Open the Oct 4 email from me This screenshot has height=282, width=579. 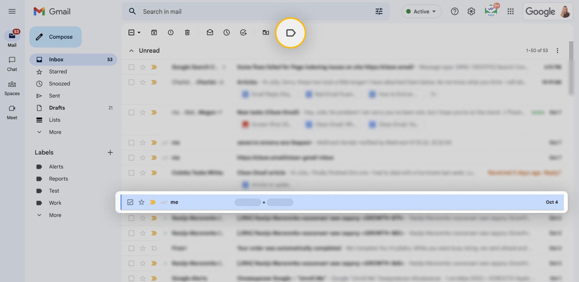pyautogui.click(x=342, y=202)
